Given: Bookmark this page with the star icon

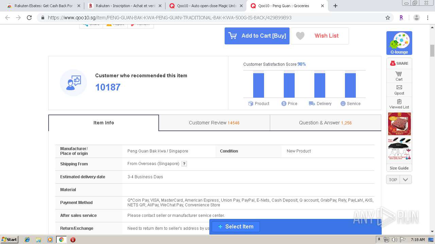Looking at the screenshot, I should [388, 18].
